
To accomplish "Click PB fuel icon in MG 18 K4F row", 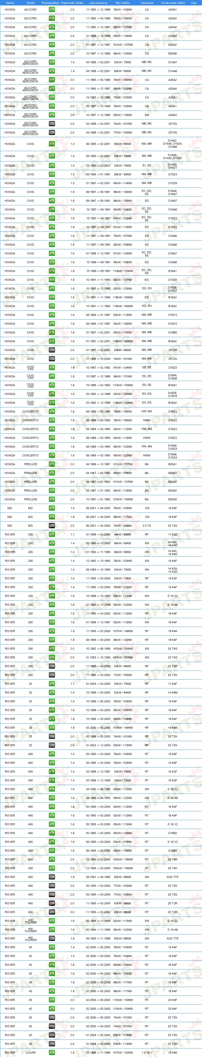I will click(x=52, y=517).
